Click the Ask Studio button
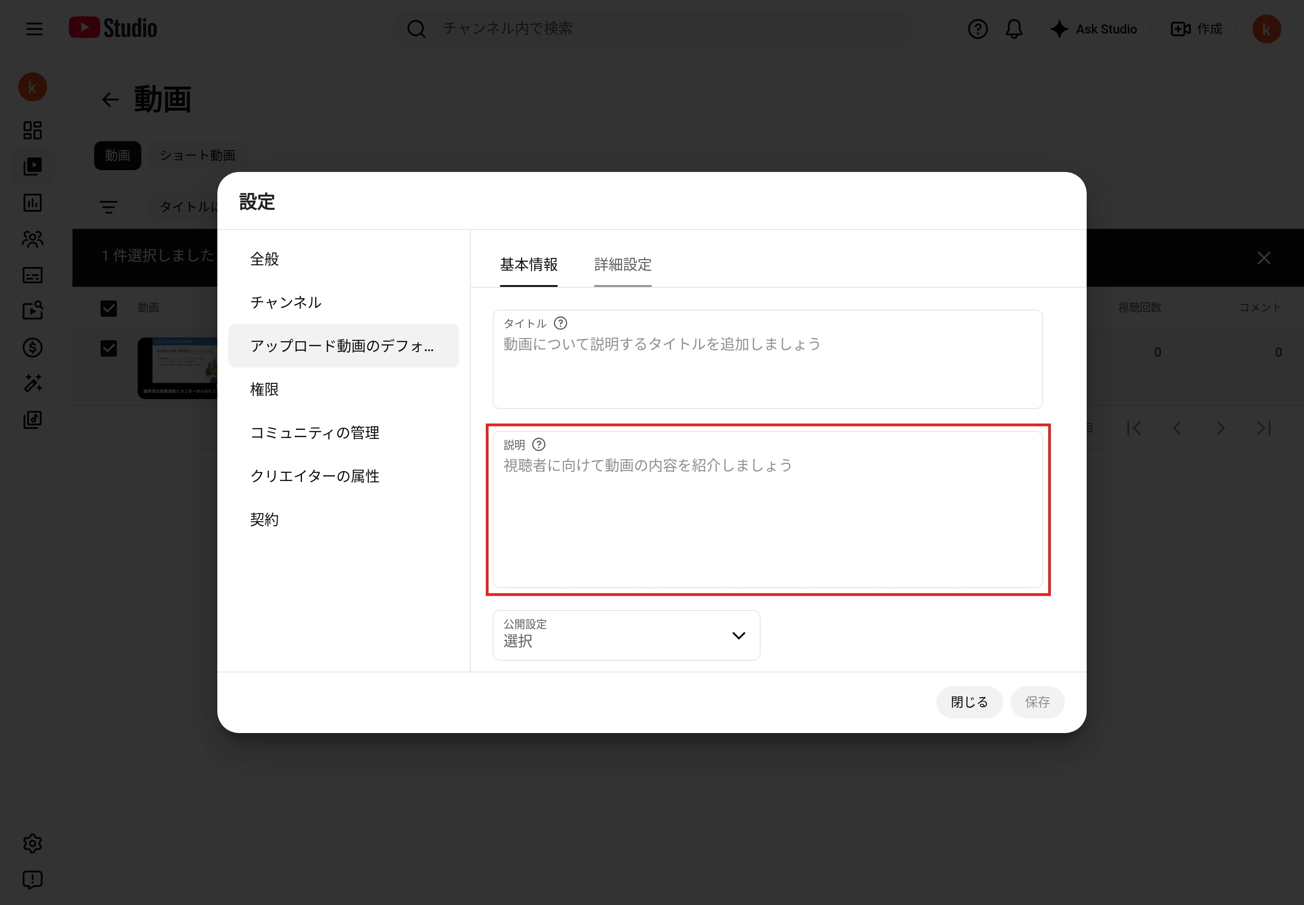The height and width of the screenshot is (905, 1304). pos(1095,29)
